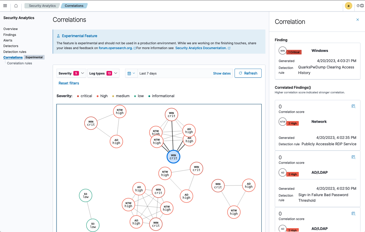Select the highlighted WIN crit node in the graph
365x232 pixels.
[x=173, y=157]
